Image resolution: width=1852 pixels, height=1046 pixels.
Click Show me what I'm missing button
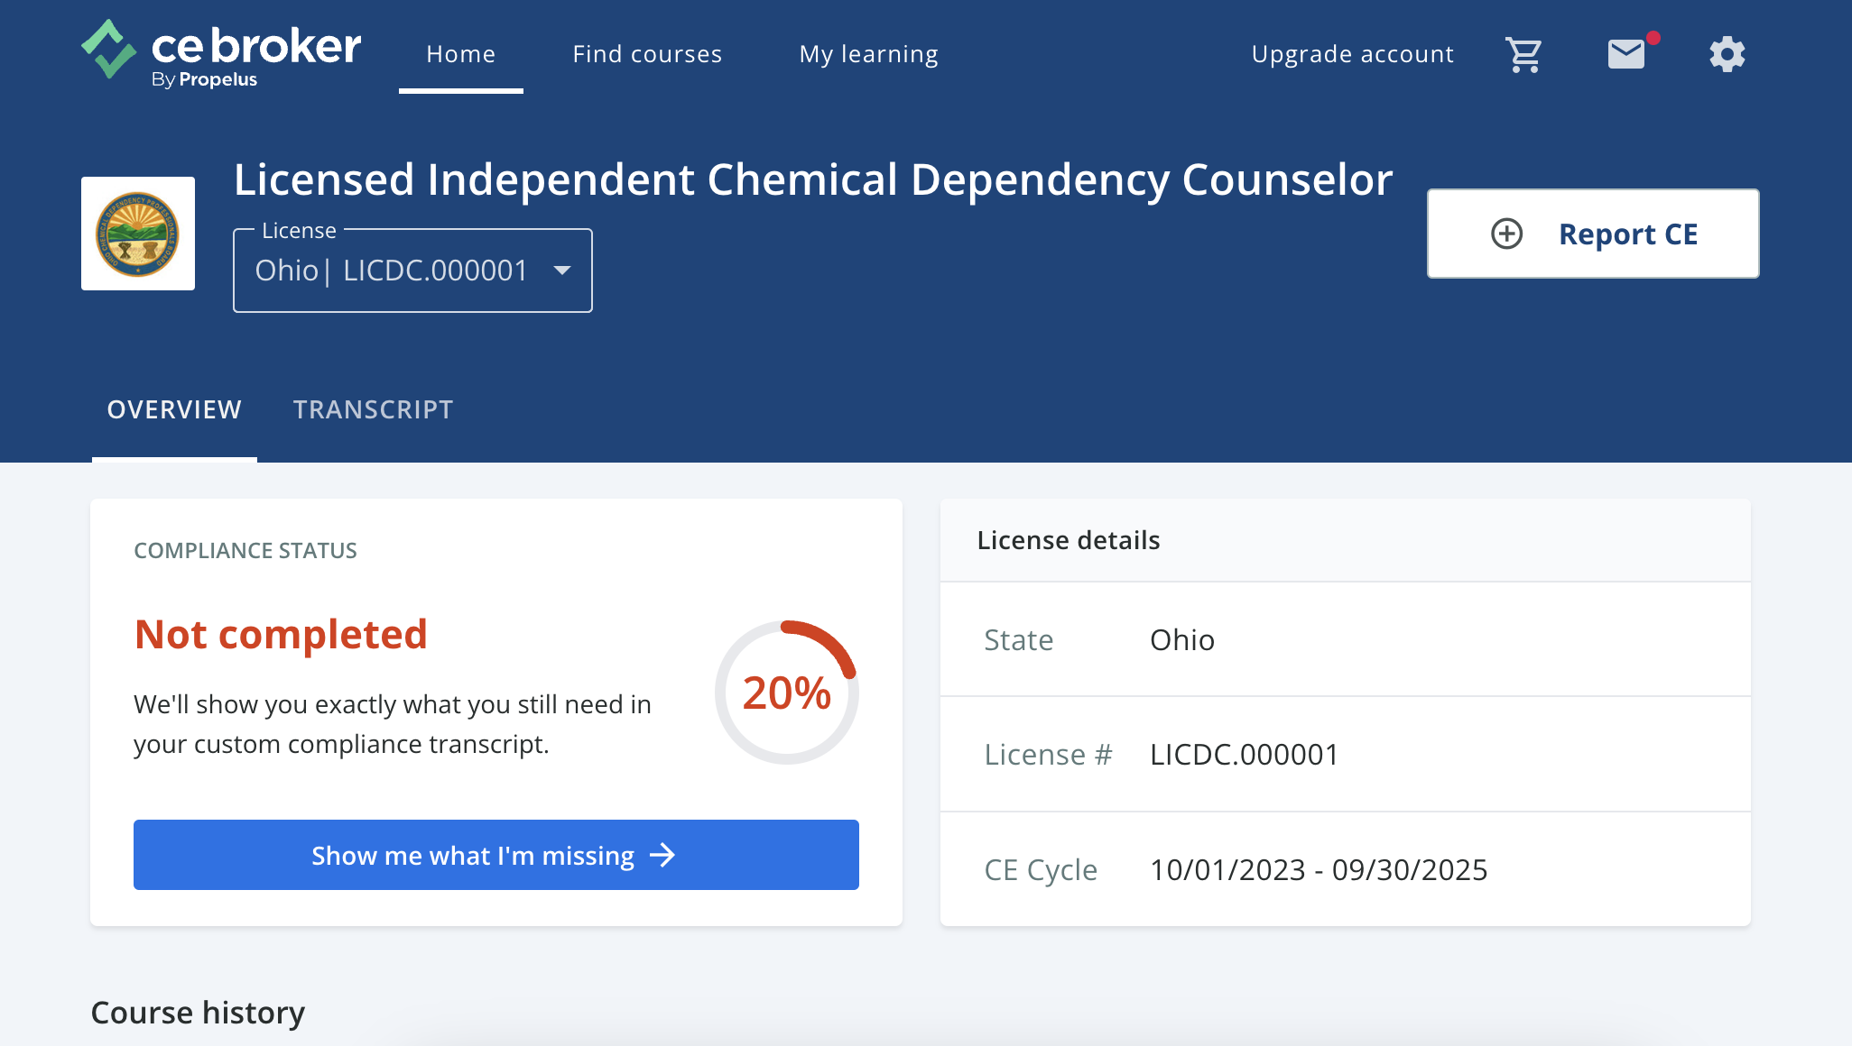[x=496, y=855]
